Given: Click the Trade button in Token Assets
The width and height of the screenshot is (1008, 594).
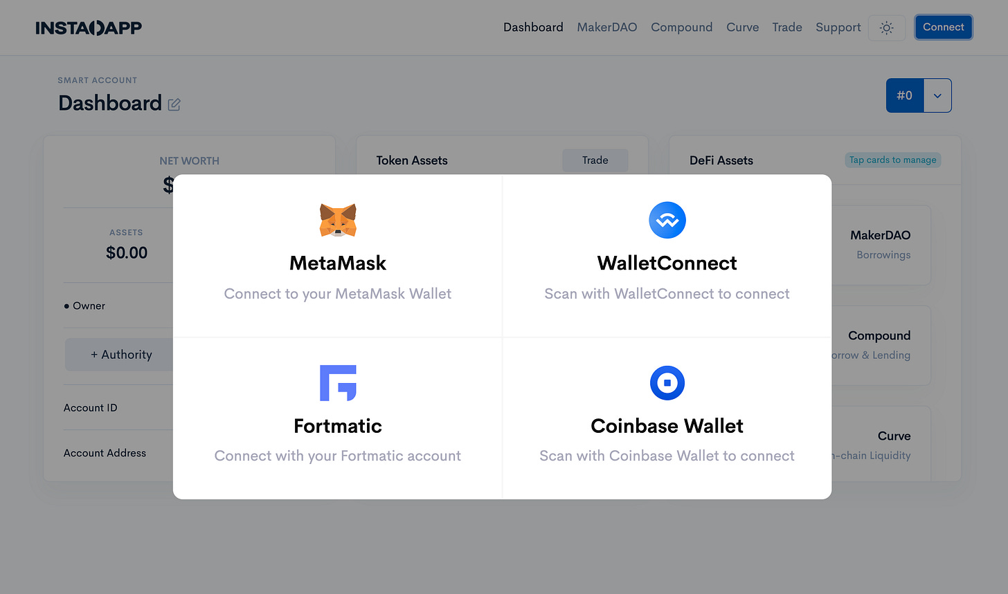Looking at the screenshot, I should click(x=595, y=160).
